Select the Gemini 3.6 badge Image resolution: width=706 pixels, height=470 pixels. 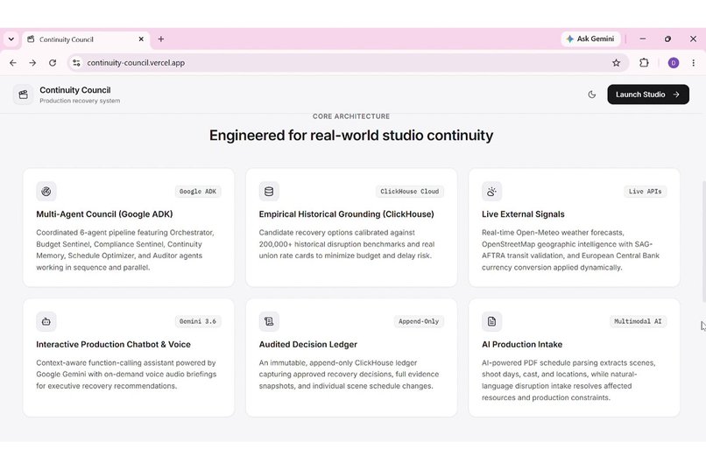198,321
